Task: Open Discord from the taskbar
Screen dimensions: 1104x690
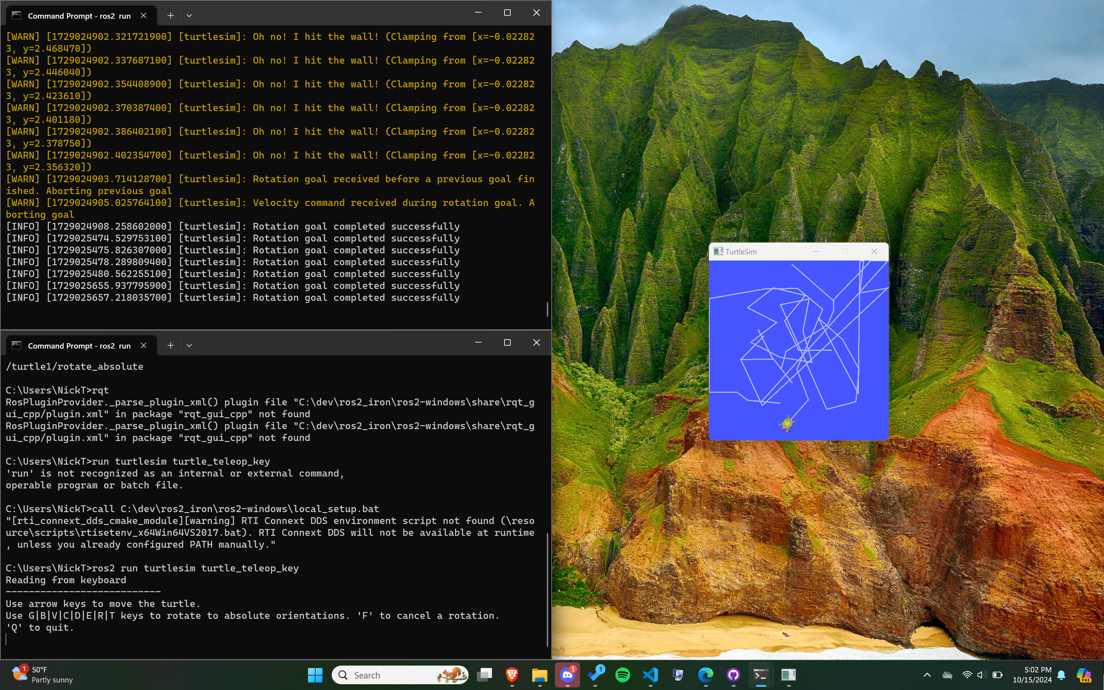Action: (x=567, y=675)
